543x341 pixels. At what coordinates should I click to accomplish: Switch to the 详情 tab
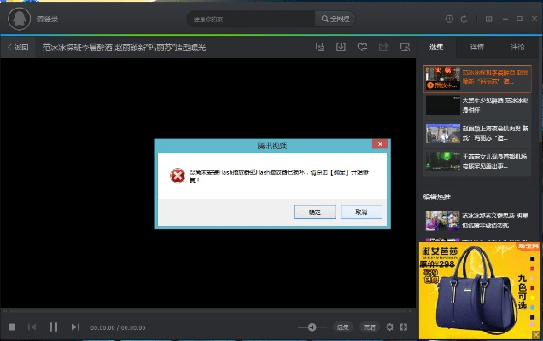point(476,47)
